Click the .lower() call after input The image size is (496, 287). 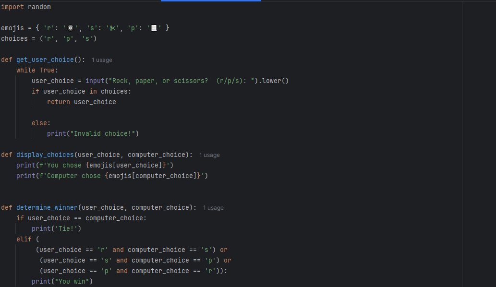(x=274, y=81)
